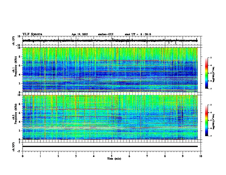Click the "-7" label on ch.1 color bar
226x175 pixels.
[210, 89]
